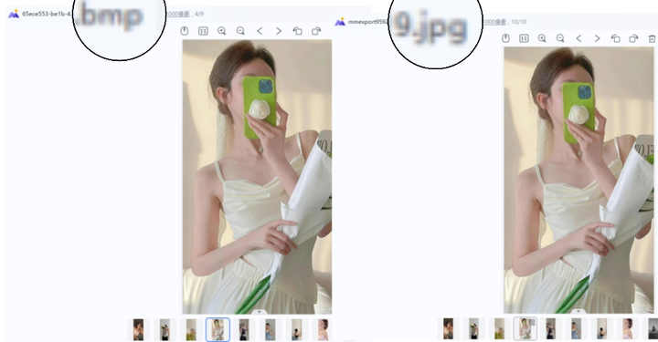658x342 pixels.
Task: Rotate the jpg image clockwise
Action: (633, 38)
